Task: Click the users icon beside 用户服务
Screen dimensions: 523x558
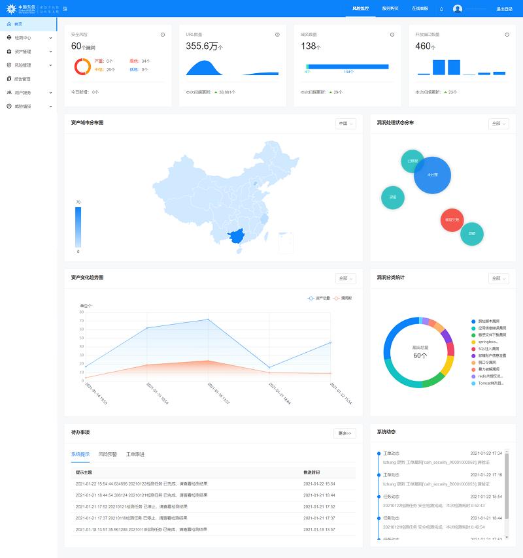Action: 9,92
